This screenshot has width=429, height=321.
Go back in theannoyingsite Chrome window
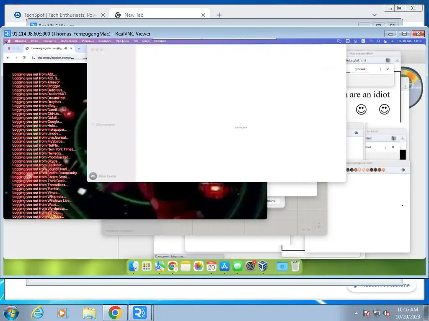point(8,58)
